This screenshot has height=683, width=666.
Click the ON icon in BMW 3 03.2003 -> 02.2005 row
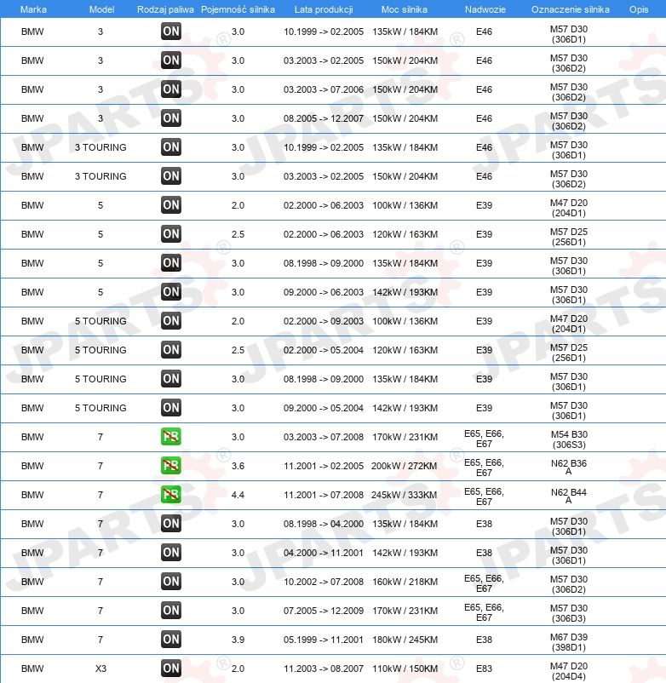click(x=170, y=60)
